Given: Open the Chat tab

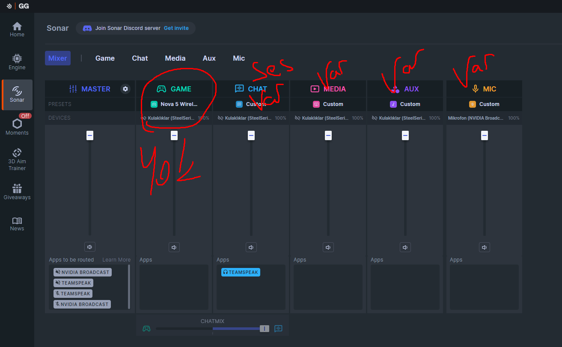Looking at the screenshot, I should click(x=140, y=58).
